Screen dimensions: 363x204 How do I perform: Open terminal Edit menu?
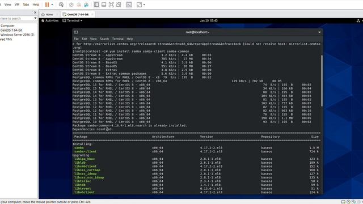85,39
